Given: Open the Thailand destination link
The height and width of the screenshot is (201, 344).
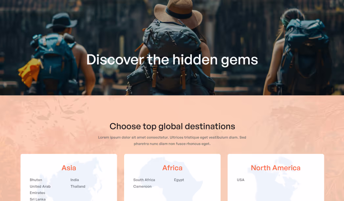Looking at the screenshot, I should pos(78,186).
